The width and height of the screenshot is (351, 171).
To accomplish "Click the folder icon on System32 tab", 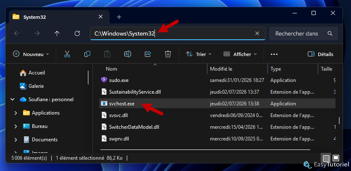I will (x=16, y=17).
